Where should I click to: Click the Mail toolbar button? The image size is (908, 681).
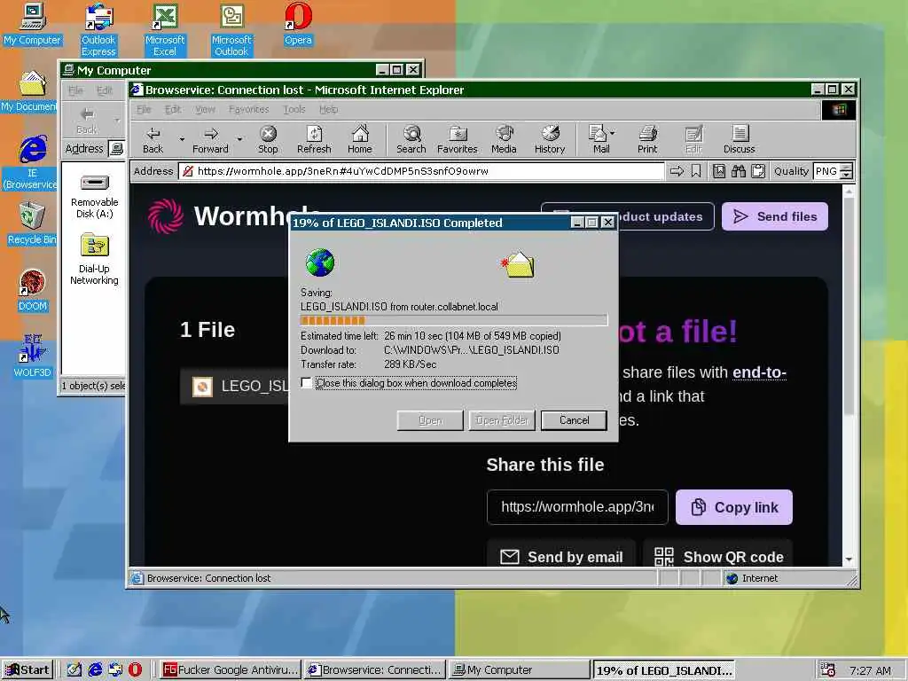[x=599, y=139]
